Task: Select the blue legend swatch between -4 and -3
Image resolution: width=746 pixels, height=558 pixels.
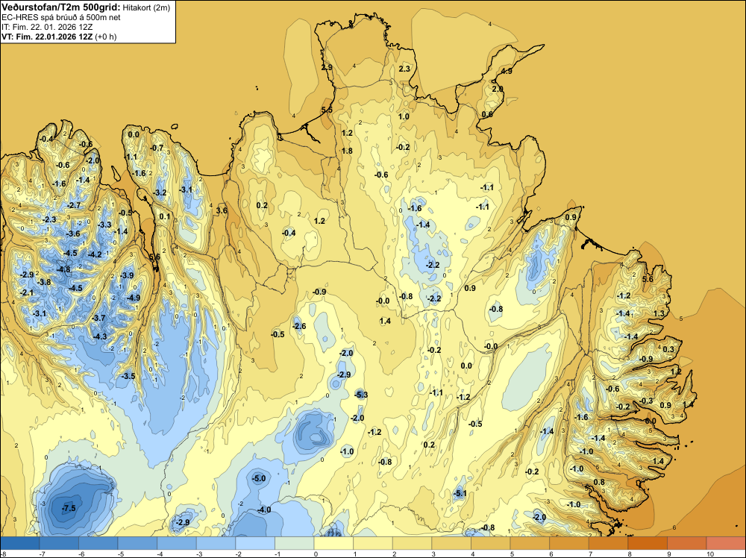Action: coord(177,543)
